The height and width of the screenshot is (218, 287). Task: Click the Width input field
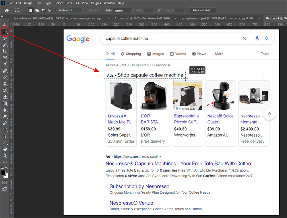tap(148, 11)
